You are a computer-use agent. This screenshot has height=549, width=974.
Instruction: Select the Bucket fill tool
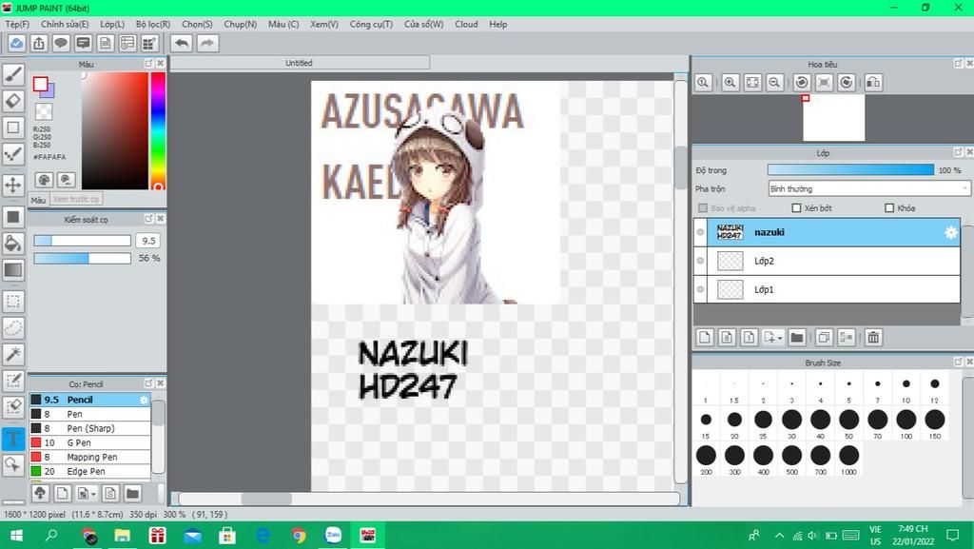13,243
